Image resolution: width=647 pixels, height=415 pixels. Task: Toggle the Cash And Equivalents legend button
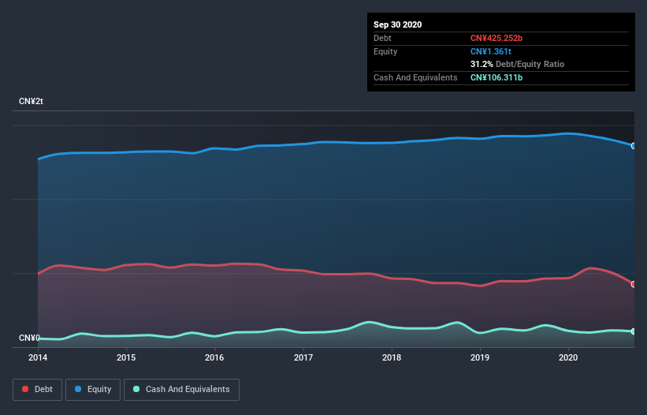181,390
